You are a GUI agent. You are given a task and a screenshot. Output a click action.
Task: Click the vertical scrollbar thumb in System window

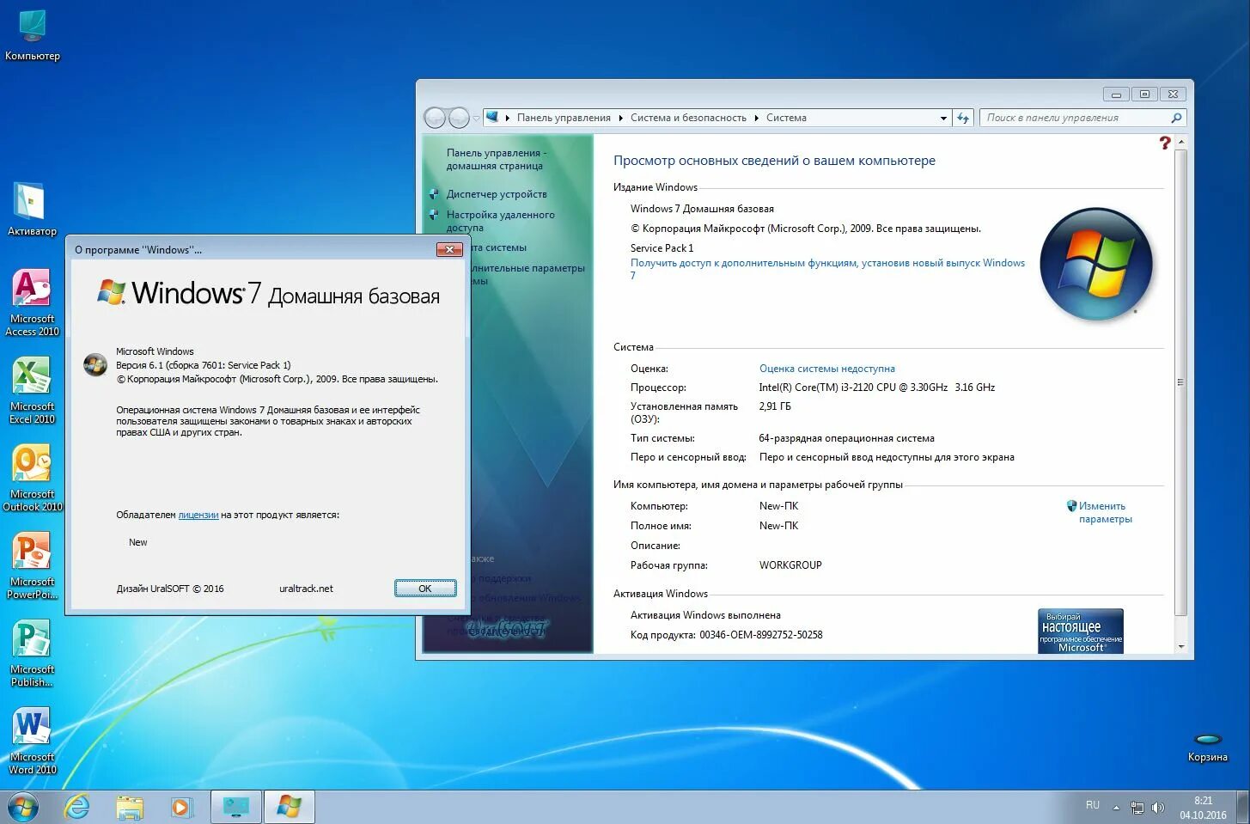pyautogui.click(x=1181, y=382)
